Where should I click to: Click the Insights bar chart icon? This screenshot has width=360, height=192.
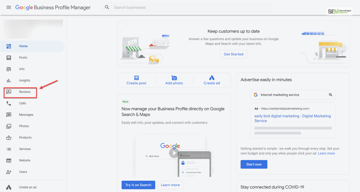tap(9, 80)
